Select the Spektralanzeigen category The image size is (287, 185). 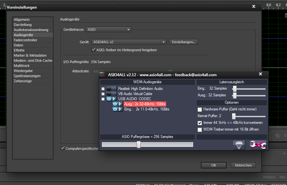[33, 76]
